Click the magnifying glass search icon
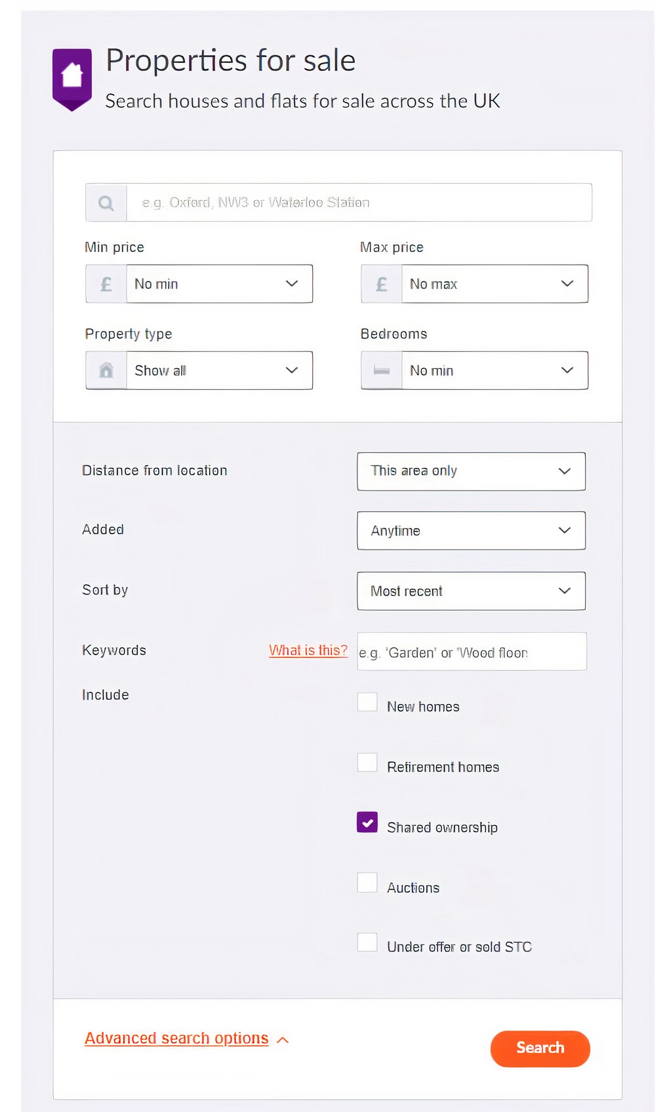Screen dimensions: 665x1112 106,203
